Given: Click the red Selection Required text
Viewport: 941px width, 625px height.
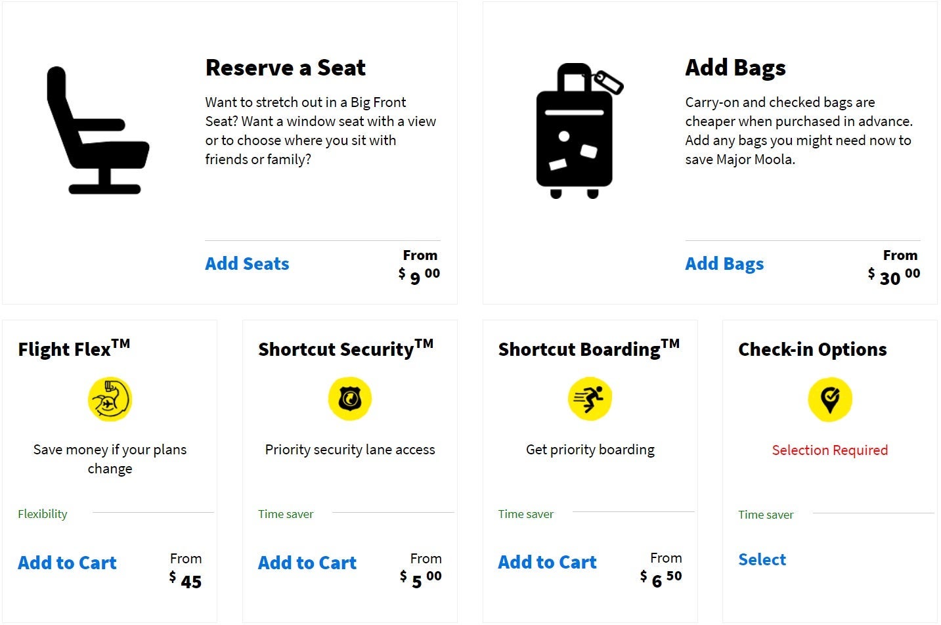Looking at the screenshot, I should (x=829, y=450).
